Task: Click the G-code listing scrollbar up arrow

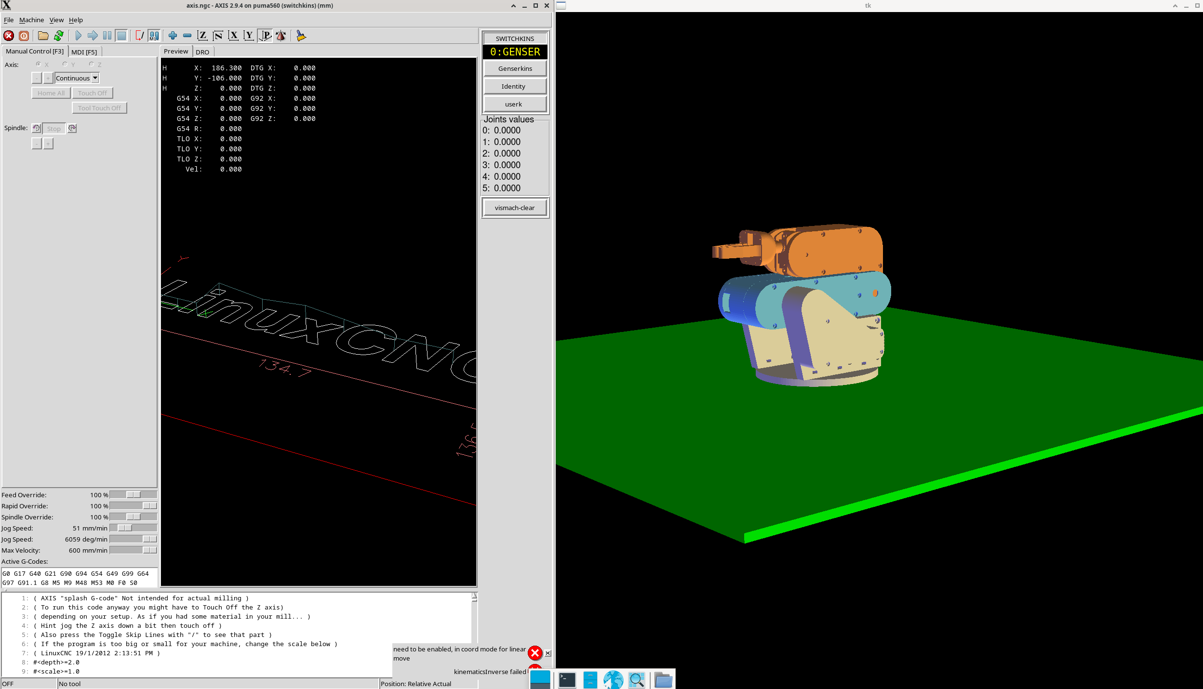Action: (x=474, y=596)
